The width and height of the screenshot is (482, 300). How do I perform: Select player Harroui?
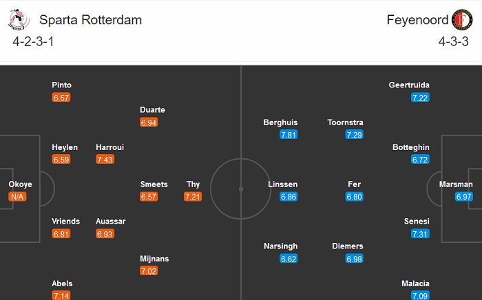click(x=110, y=147)
